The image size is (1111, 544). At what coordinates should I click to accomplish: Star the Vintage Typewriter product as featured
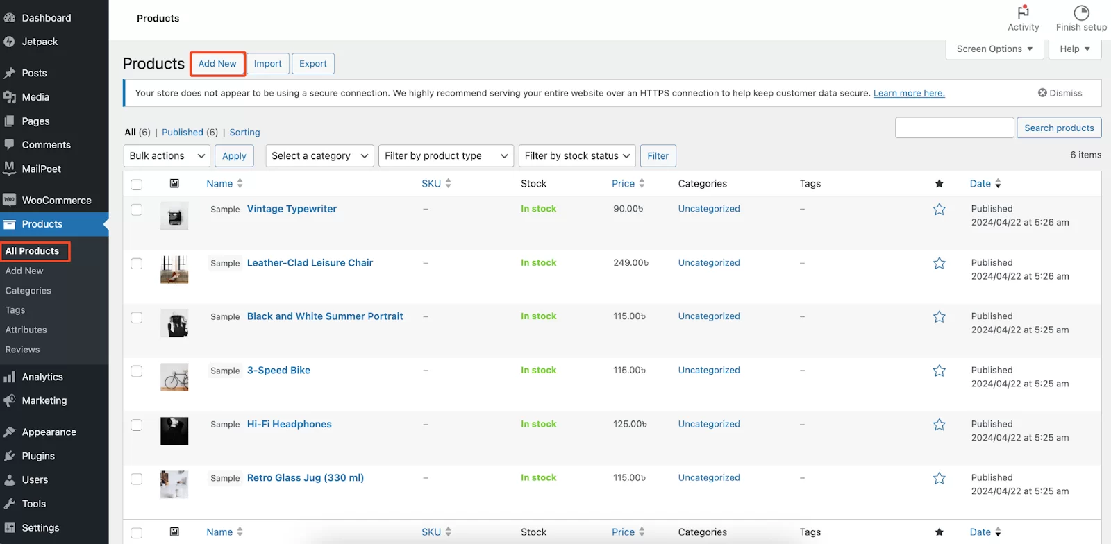[939, 209]
